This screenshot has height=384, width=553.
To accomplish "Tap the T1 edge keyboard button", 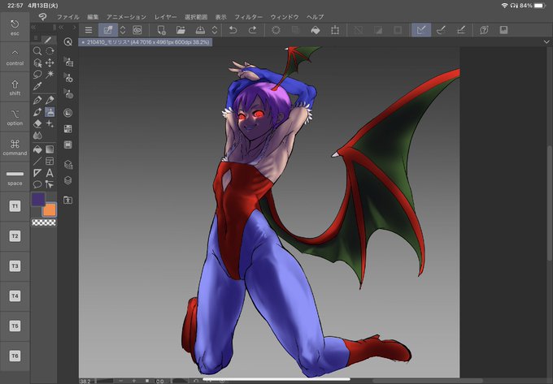I will point(15,206).
